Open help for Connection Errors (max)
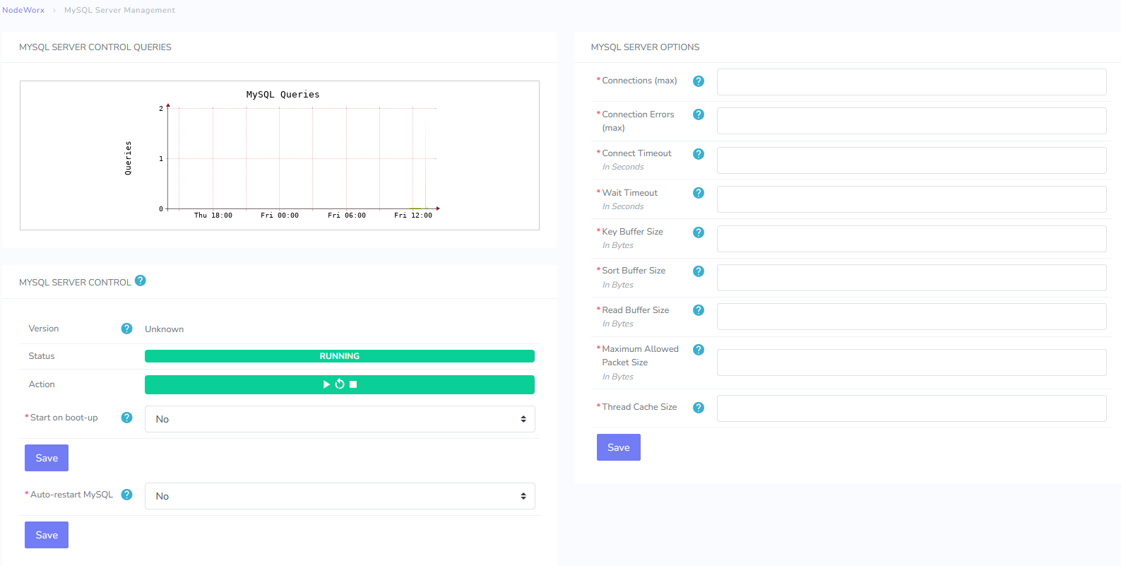The height and width of the screenshot is (566, 1121). point(699,114)
